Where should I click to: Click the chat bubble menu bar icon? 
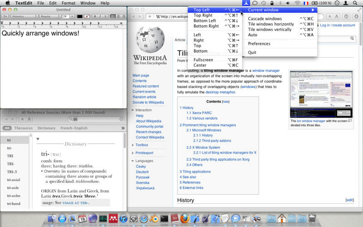(x=255, y=3)
